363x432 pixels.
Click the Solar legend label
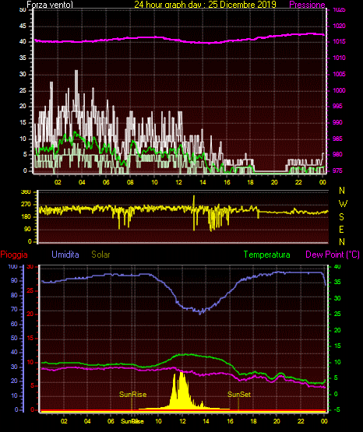pyautogui.click(x=100, y=255)
